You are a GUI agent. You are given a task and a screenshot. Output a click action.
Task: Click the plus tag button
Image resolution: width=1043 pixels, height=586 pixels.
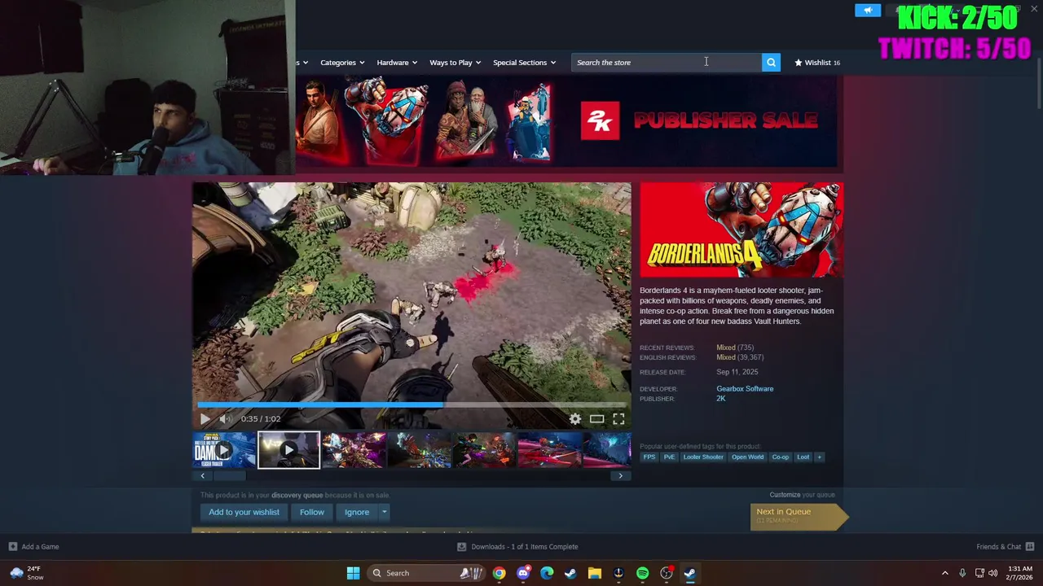click(819, 457)
